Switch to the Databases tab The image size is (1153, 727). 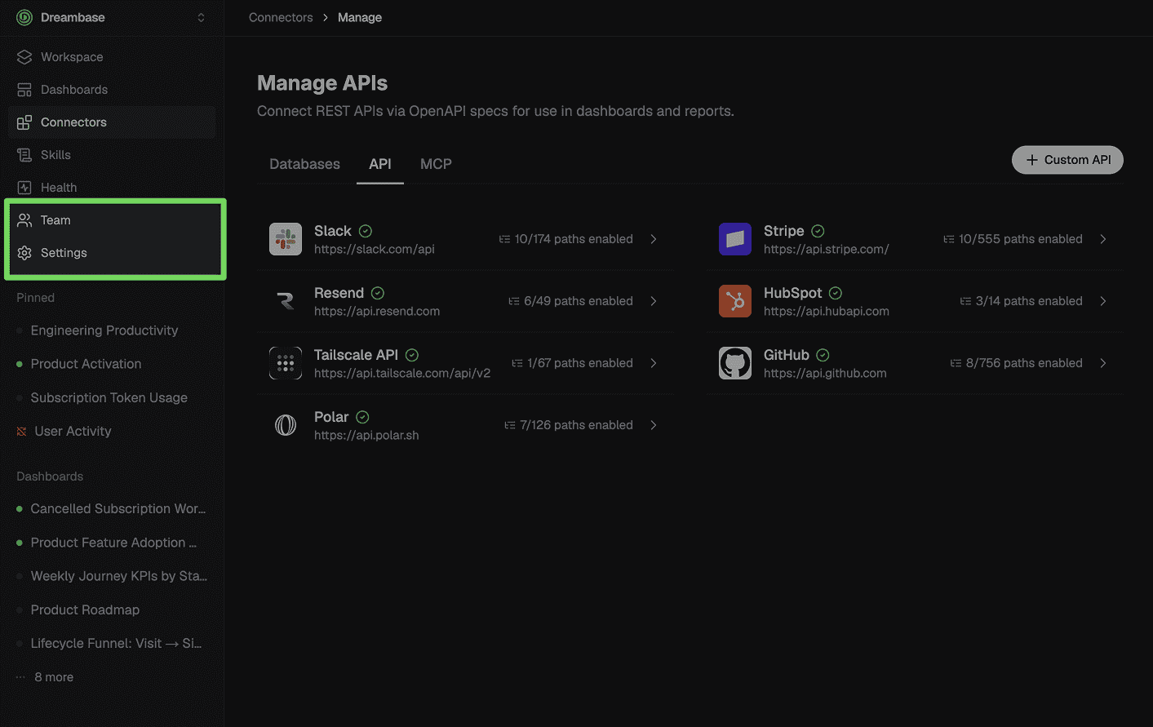(304, 164)
